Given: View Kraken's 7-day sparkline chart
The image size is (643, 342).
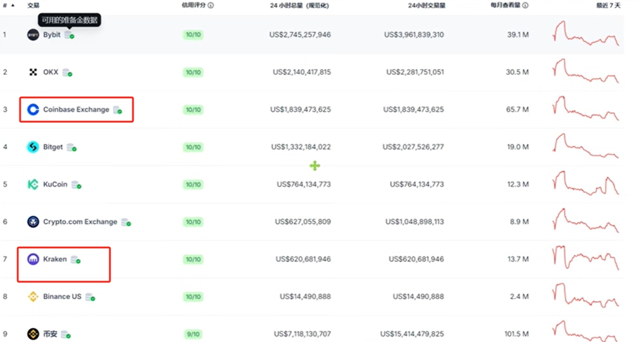Looking at the screenshot, I should pos(586,258).
